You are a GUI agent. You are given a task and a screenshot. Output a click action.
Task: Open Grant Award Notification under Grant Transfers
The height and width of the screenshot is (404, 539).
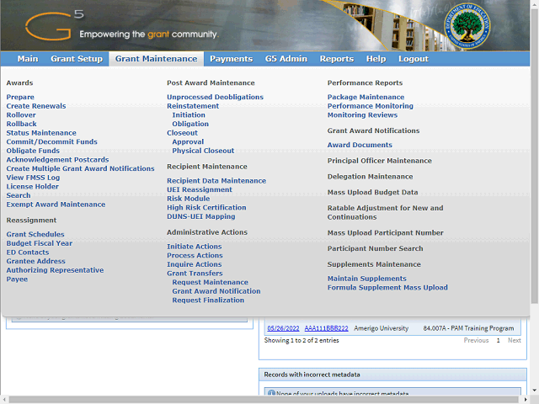point(216,291)
